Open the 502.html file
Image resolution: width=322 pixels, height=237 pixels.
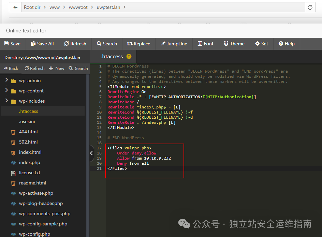pos(28,142)
